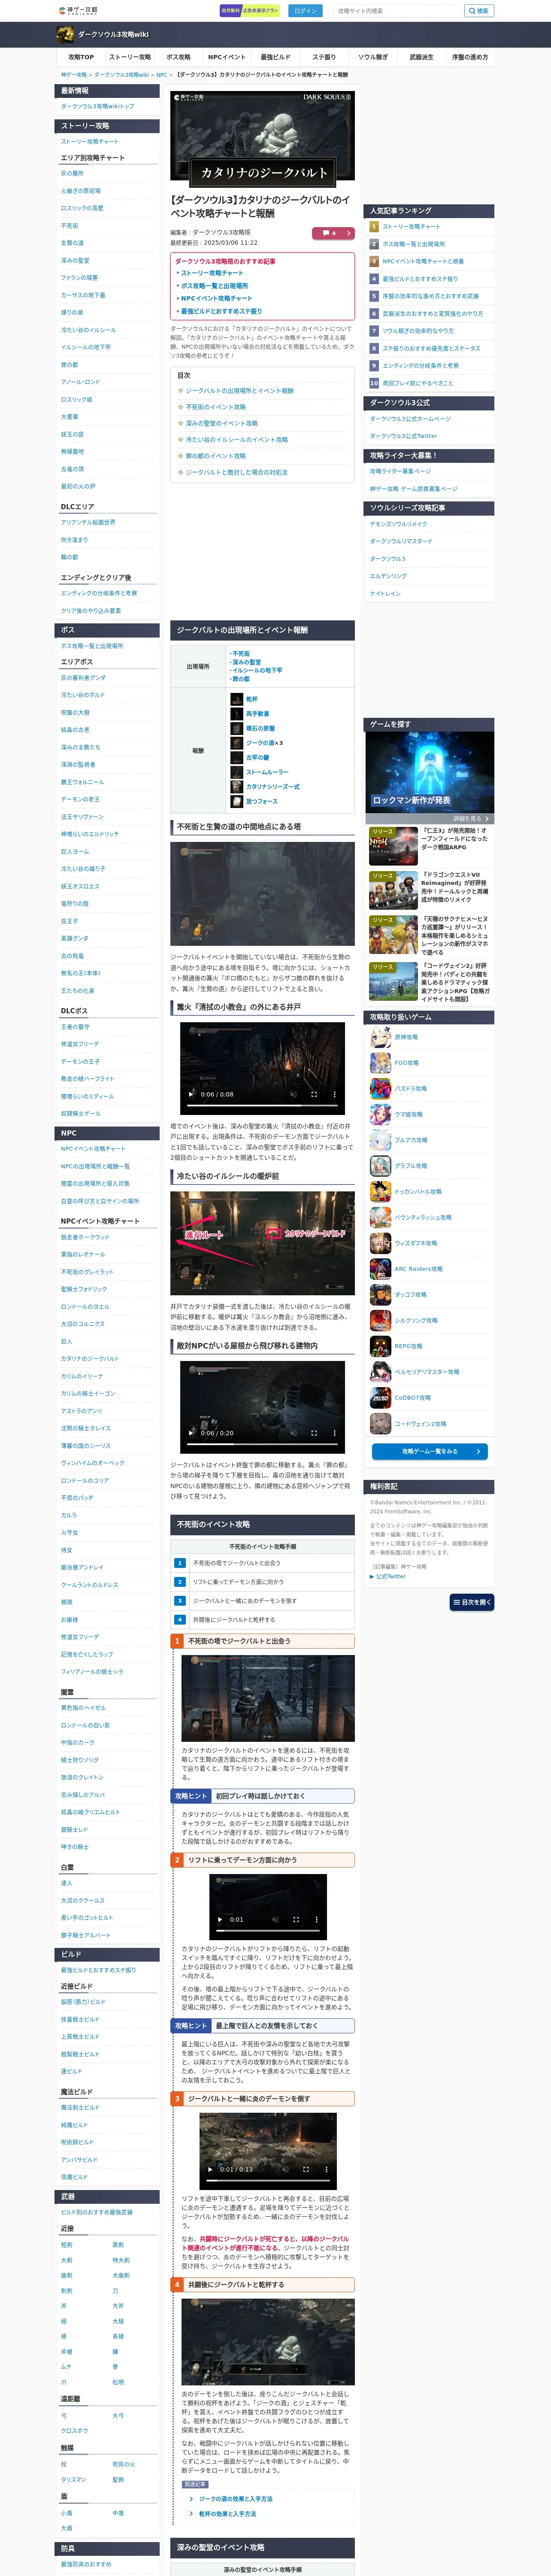The image size is (551, 2576).
Task: Click the 広告非表示プラン banner button
Action: (250, 11)
